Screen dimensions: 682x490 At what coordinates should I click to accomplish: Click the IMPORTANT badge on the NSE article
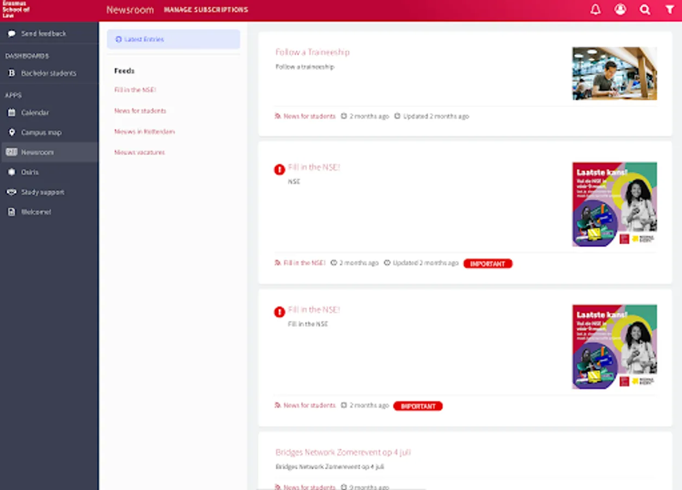click(x=488, y=264)
